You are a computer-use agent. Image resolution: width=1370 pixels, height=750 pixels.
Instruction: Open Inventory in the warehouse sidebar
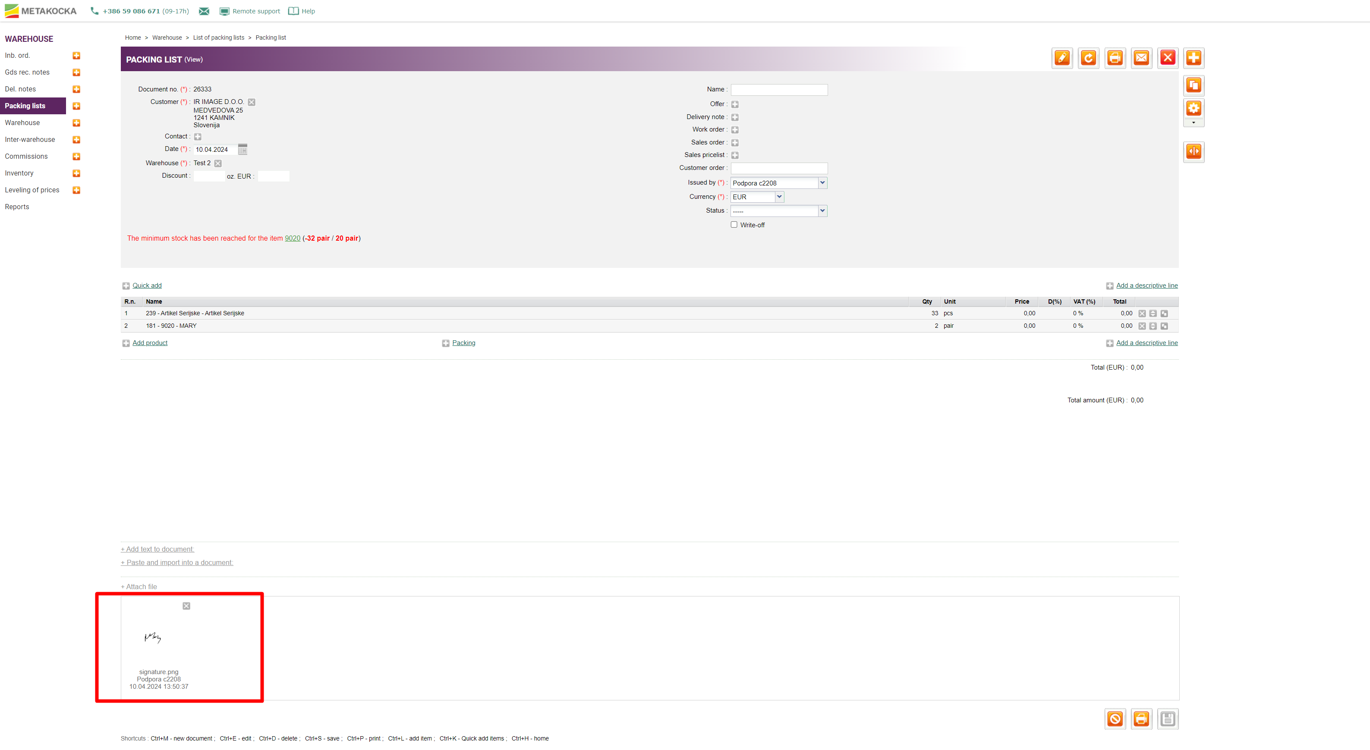19,173
